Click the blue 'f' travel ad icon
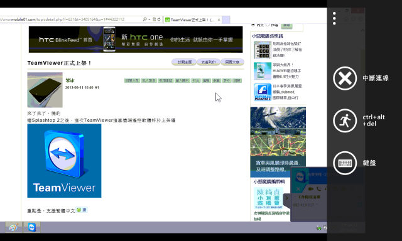The height and width of the screenshot is (241, 402). pos(263,92)
